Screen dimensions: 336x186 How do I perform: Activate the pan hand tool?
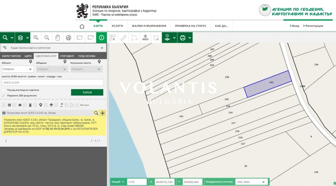pyautogui.click(x=58, y=38)
